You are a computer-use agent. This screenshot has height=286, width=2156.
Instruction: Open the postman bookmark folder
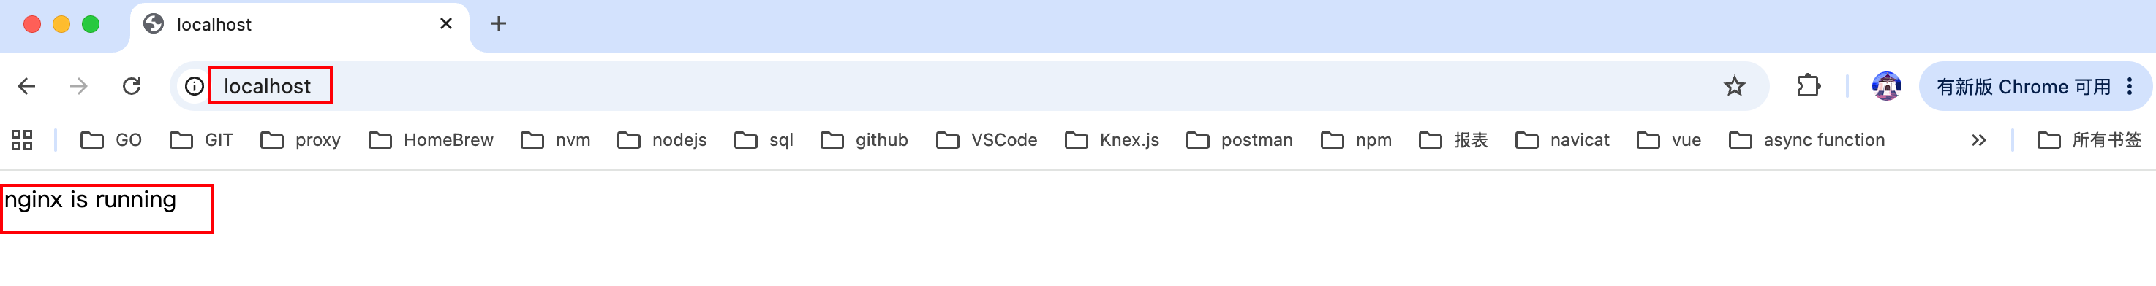click(1239, 140)
